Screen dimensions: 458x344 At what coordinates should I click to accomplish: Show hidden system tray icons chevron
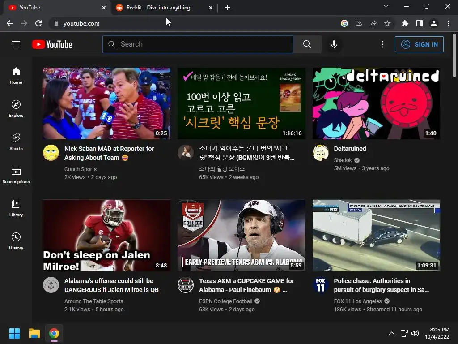(392, 333)
